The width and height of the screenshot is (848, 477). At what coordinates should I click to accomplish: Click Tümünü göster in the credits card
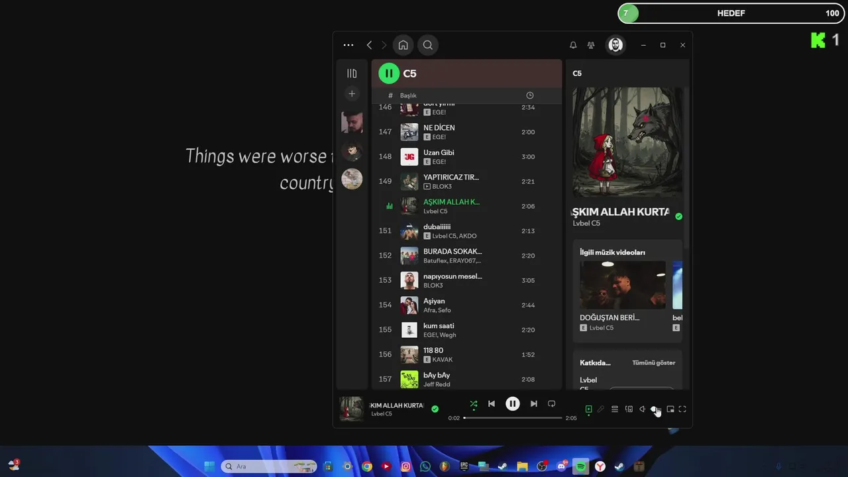[653, 363]
